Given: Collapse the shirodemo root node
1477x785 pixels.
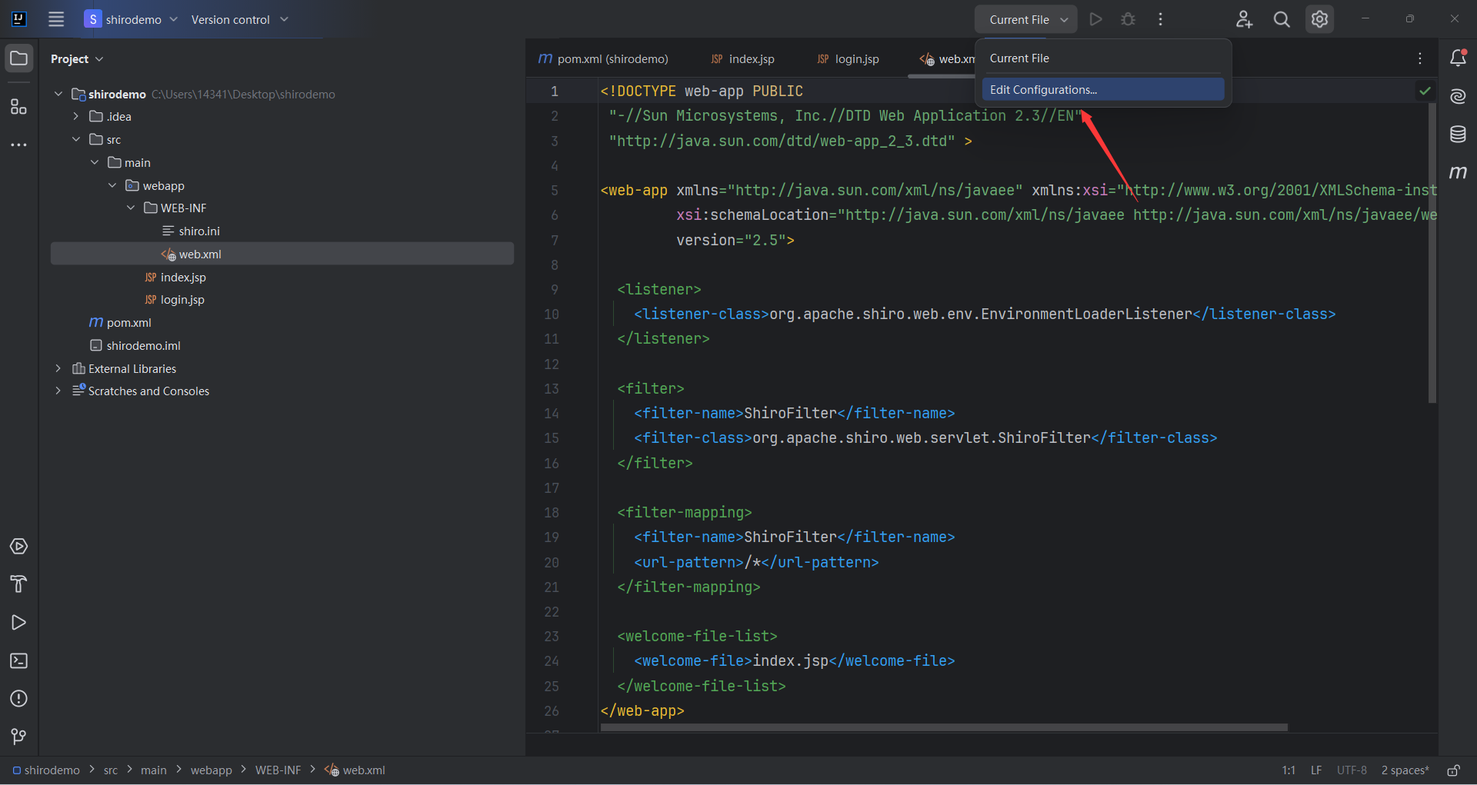Looking at the screenshot, I should (58, 94).
